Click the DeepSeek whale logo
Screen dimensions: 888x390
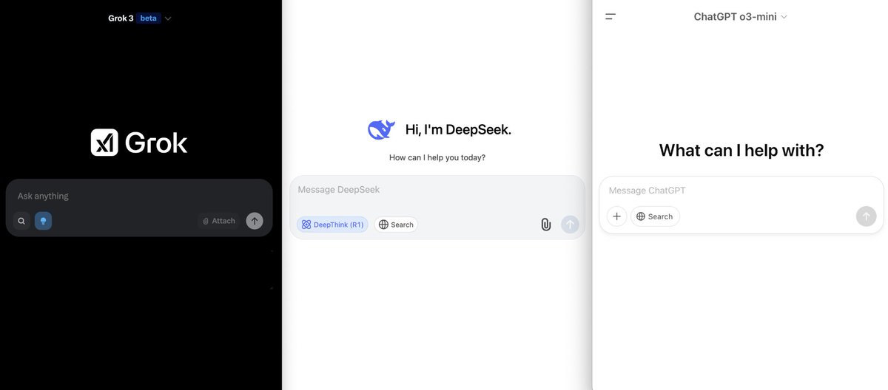pos(381,130)
